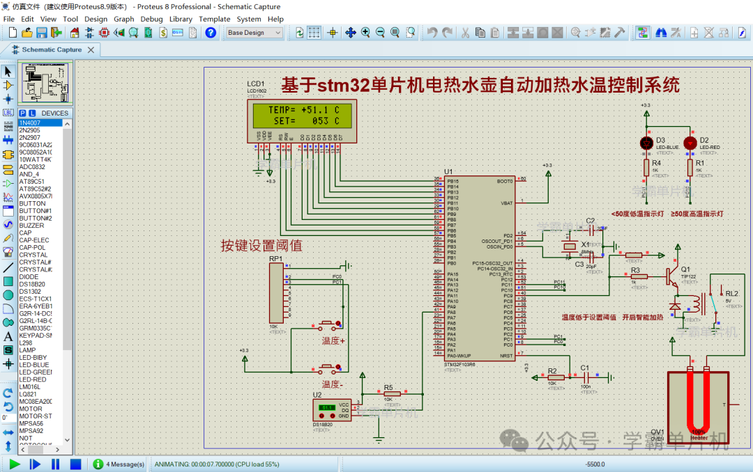Click the Copy to clipboard icon
Viewport: 753px width, 472px height.
point(480,33)
